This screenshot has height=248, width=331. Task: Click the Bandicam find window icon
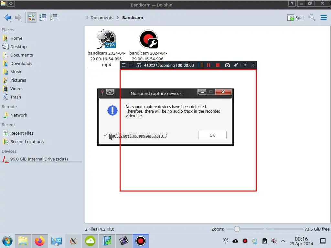click(x=139, y=65)
